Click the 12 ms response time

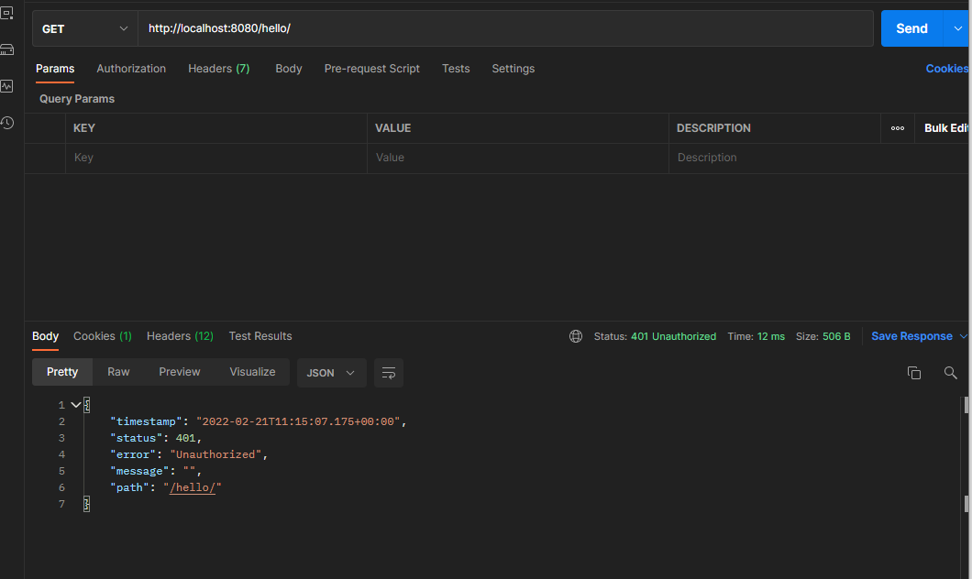click(x=770, y=336)
